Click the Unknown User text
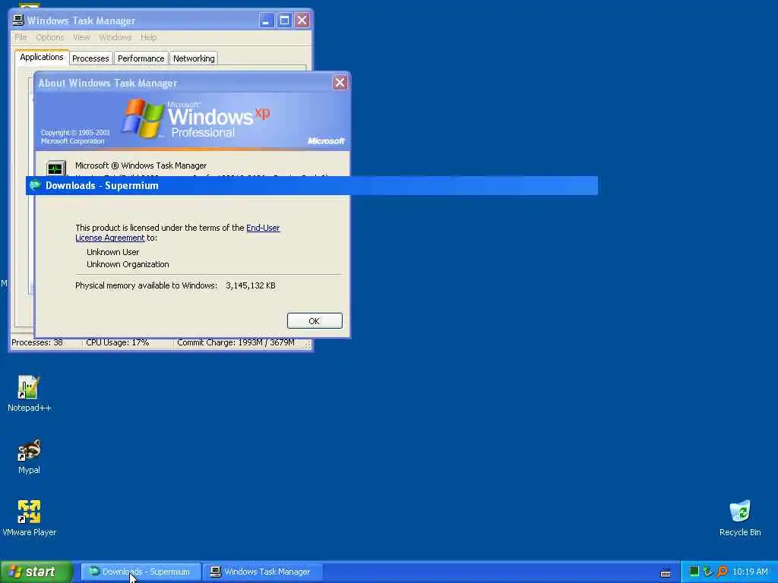This screenshot has width=778, height=583. pyautogui.click(x=112, y=252)
